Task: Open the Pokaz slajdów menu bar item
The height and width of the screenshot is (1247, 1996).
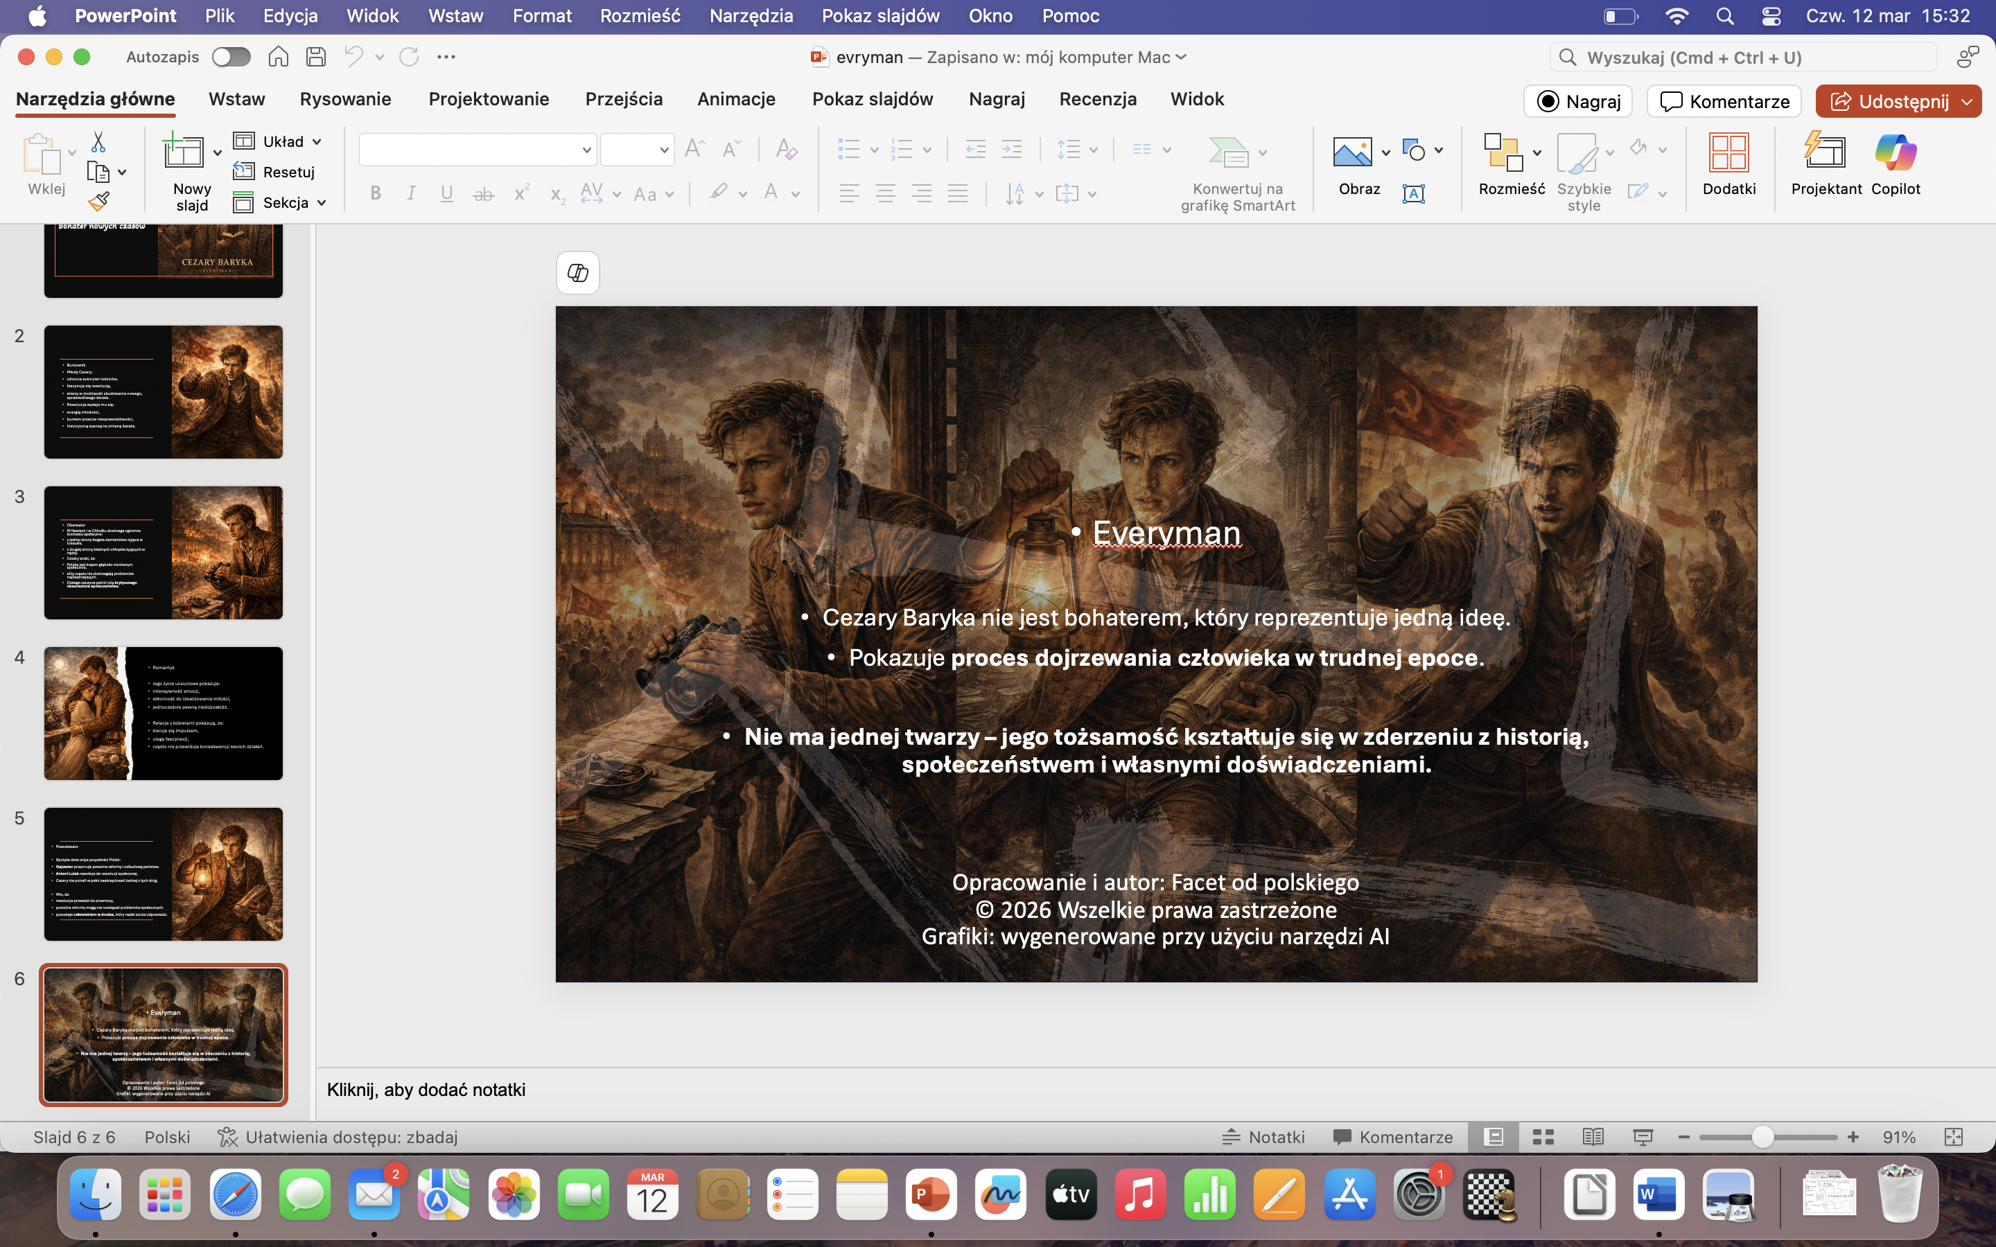Action: click(x=880, y=16)
